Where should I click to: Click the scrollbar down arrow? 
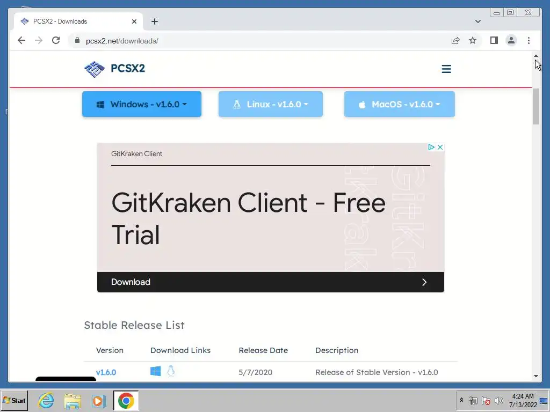pos(536,376)
